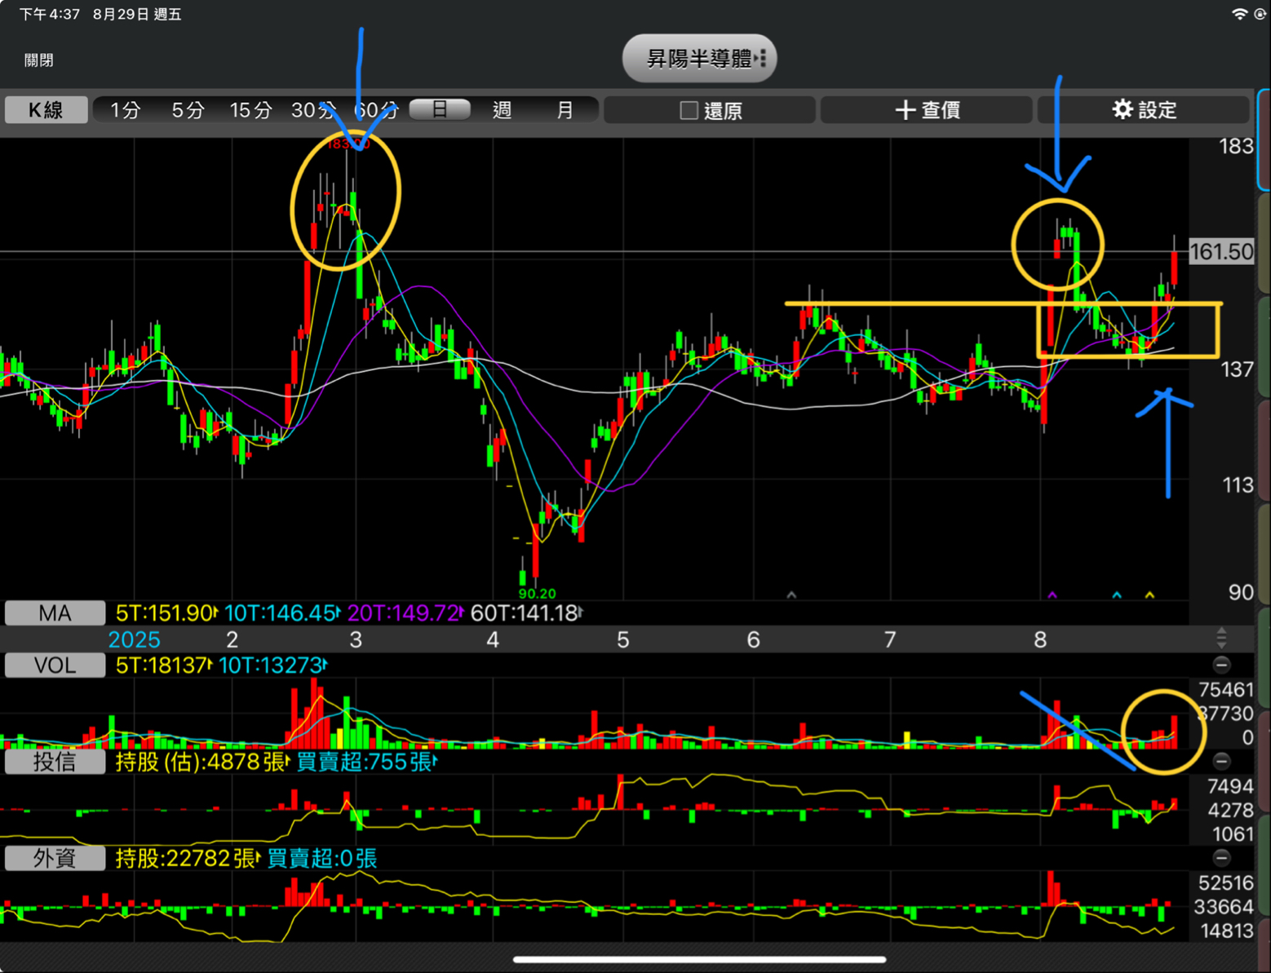Grab the panel resize handle beside date axis
This screenshot has width=1271, height=973.
(1220, 639)
